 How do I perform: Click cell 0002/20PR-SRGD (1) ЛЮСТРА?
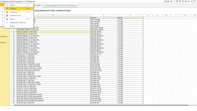click(53, 30)
